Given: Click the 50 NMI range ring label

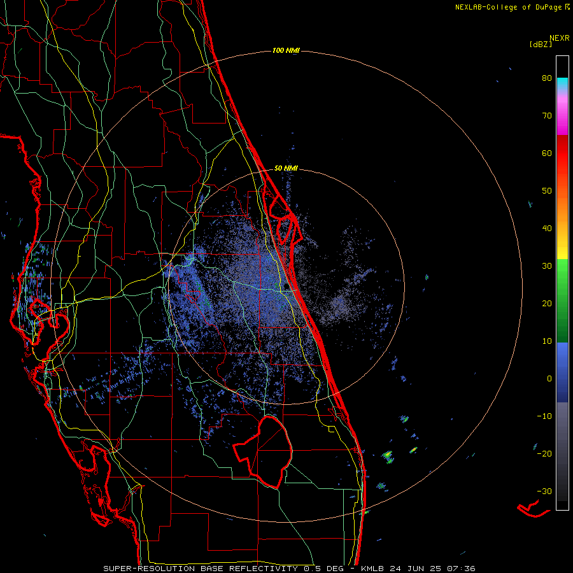Looking at the screenshot, I should (x=286, y=169).
